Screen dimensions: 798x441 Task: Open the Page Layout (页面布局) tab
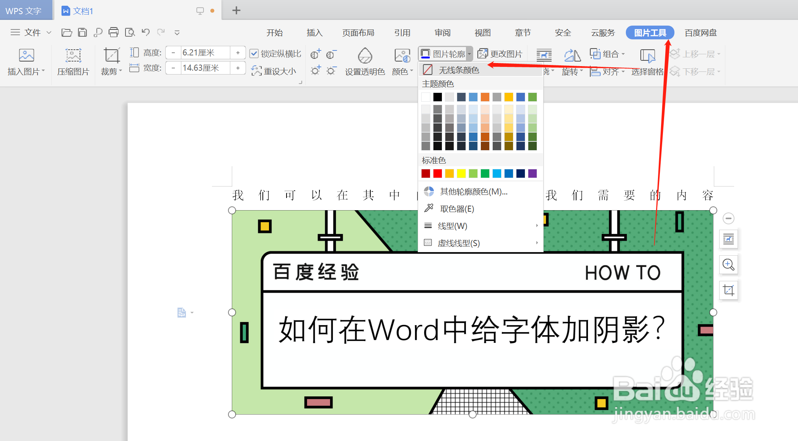(358, 33)
